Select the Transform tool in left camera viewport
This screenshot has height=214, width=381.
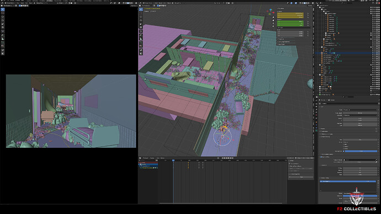pyautogui.click(x=3, y=28)
